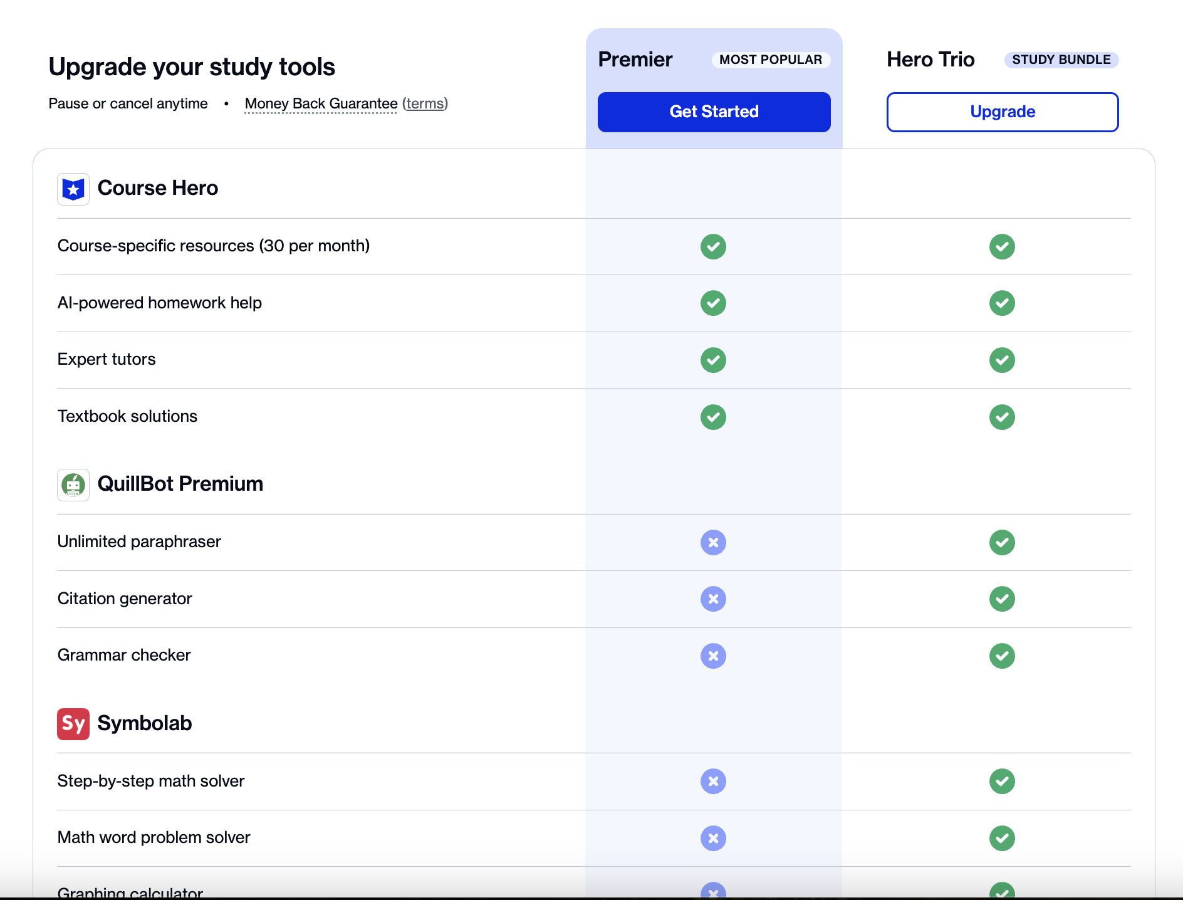Screen dimensions: 1183x900
Task: Click the Course Hero section heading
Action: click(158, 188)
